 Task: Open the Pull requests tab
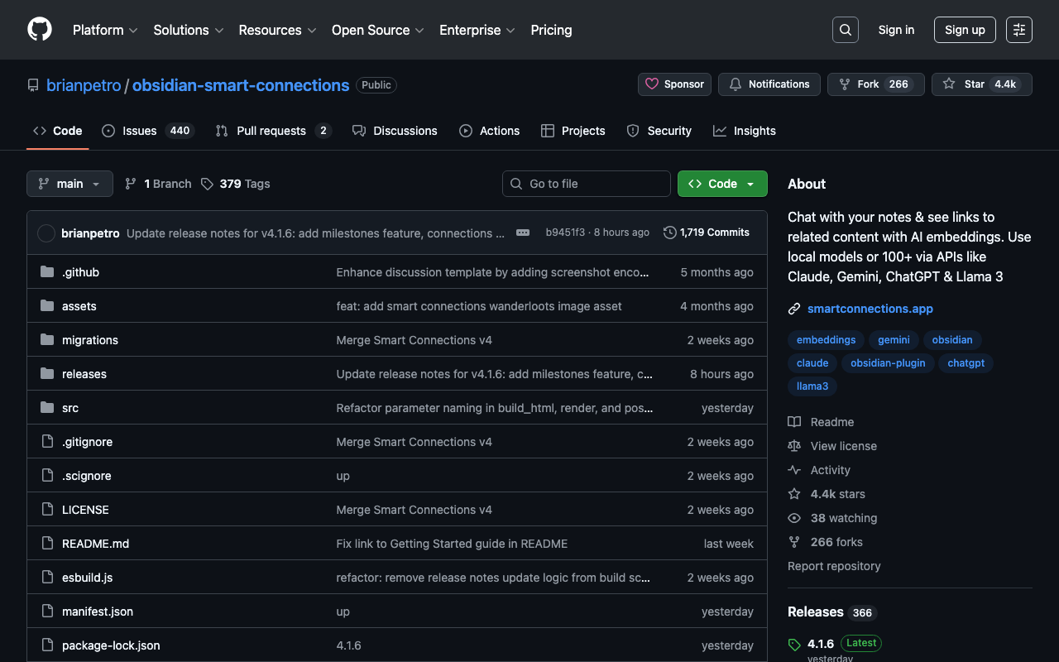[x=272, y=131]
